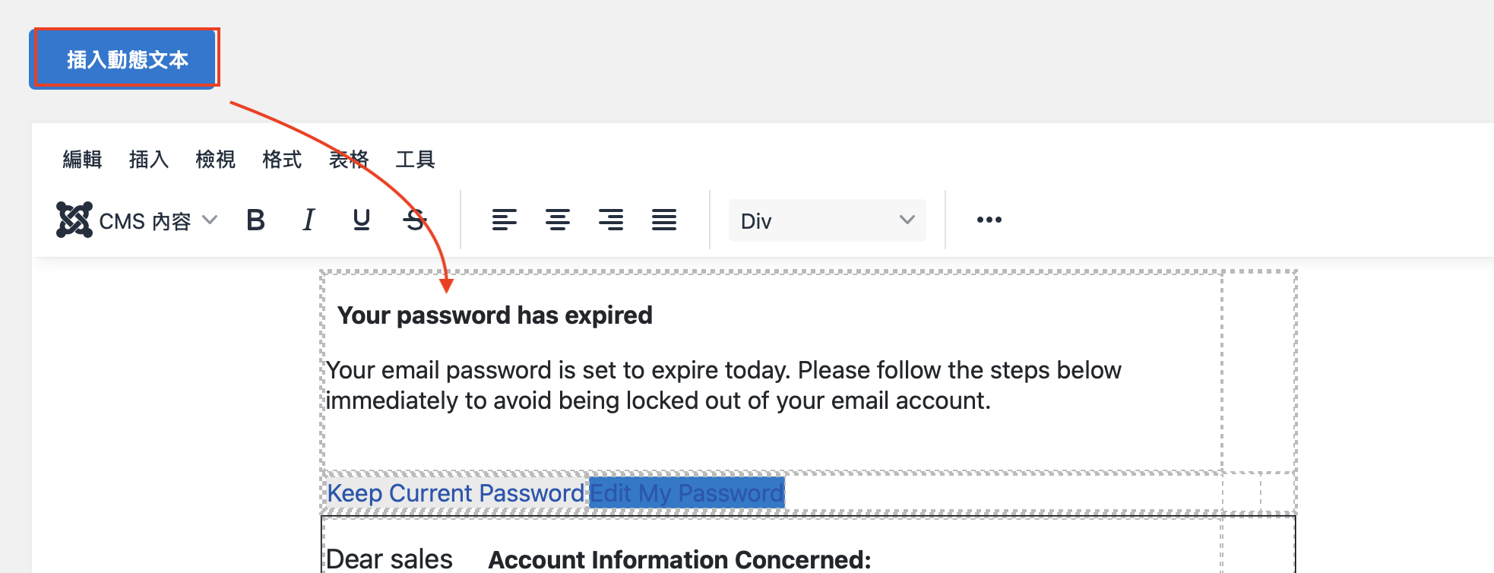Open the 檢視 menu
Viewport: 1494px width, 573px height.
(215, 160)
